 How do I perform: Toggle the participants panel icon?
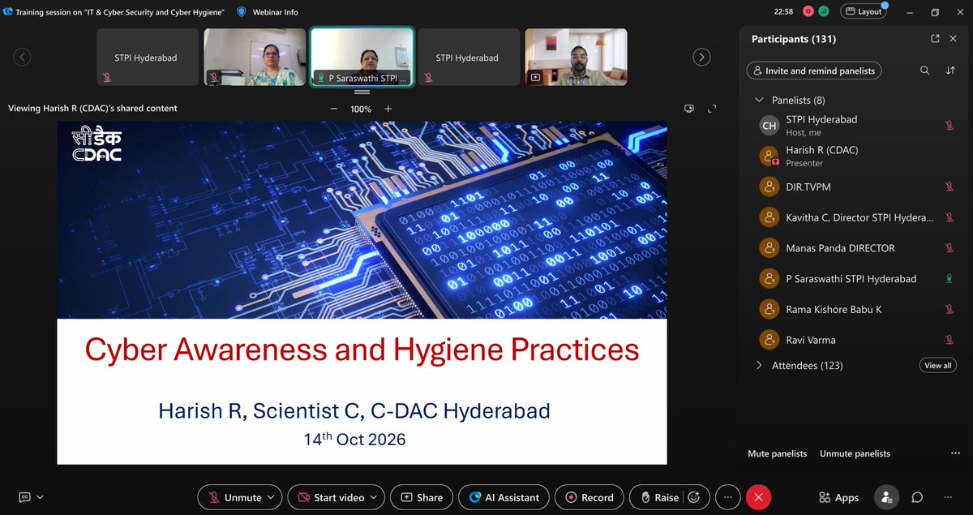(x=887, y=497)
